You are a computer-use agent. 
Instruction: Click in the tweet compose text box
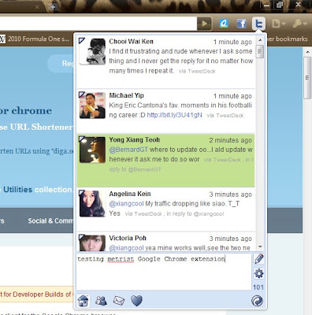(164, 272)
